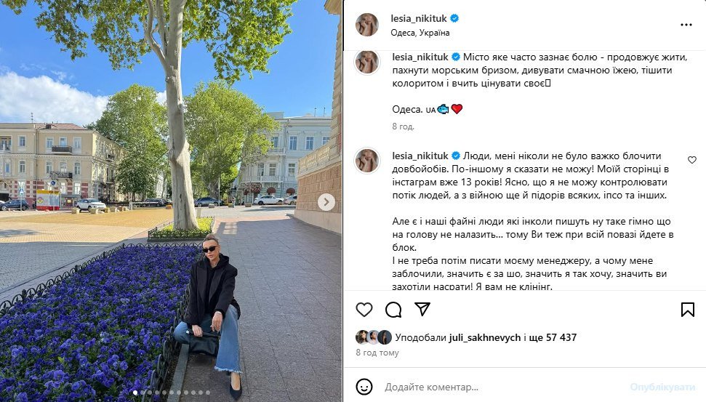706x402 pixels.
Task: Click the liker avatars beside Уподобали
Action: (374, 337)
